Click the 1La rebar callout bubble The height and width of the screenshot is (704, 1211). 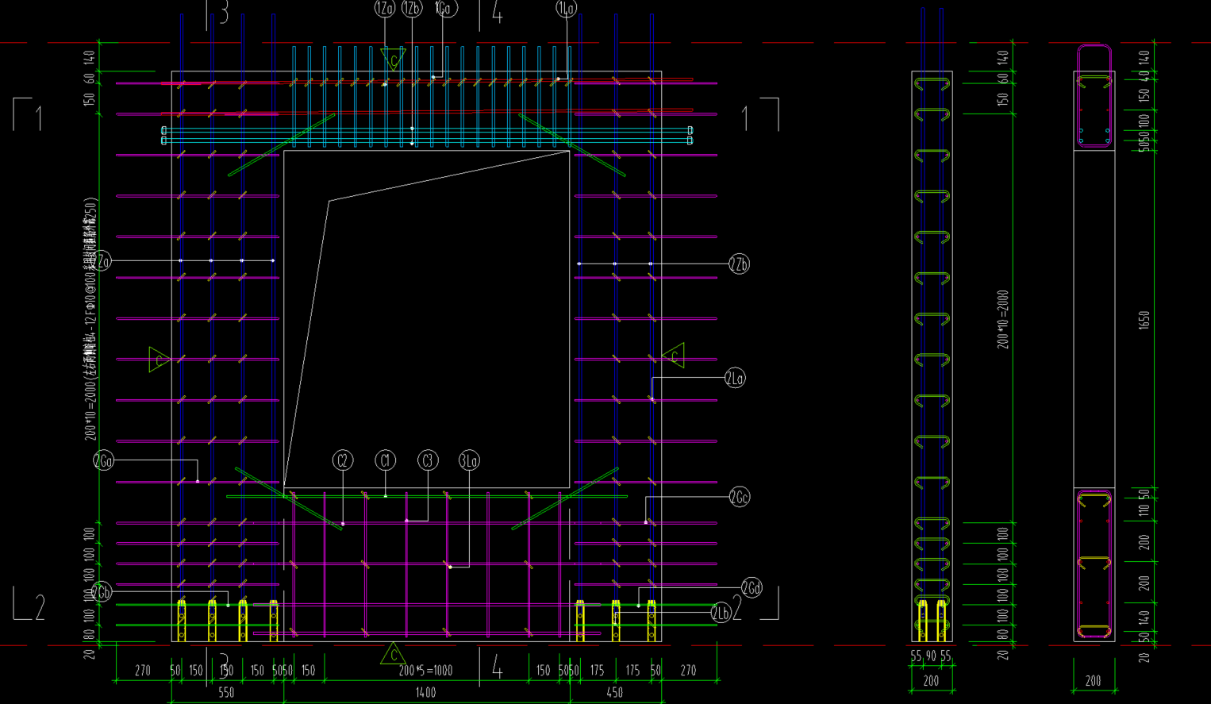tap(567, 9)
